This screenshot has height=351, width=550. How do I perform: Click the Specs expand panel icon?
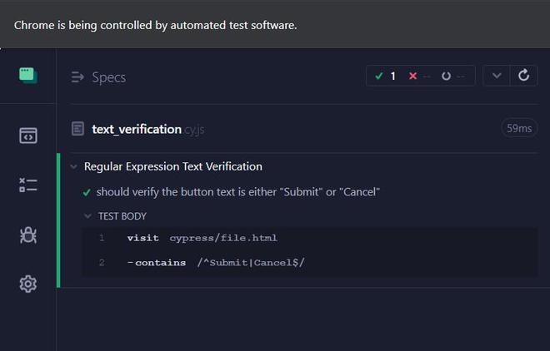pyautogui.click(x=78, y=77)
